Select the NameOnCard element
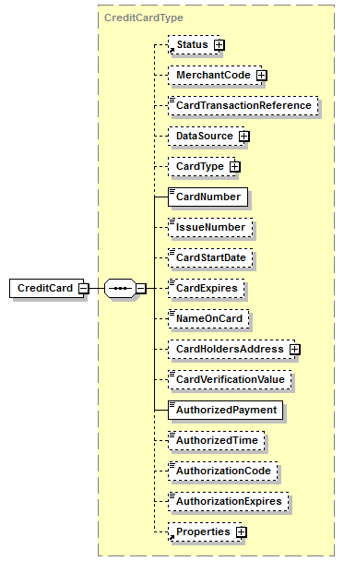344x561 pixels. point(208,318)
